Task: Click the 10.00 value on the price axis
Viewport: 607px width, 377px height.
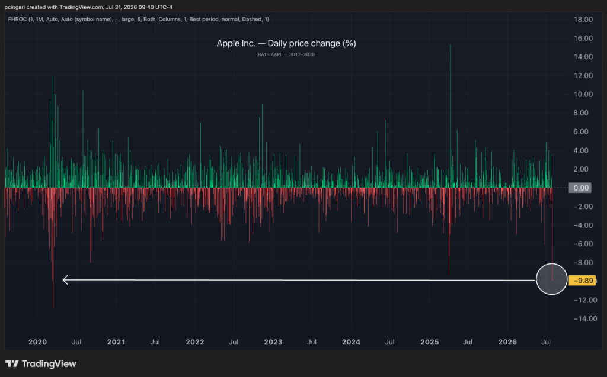Action: (x=583, y=94)
